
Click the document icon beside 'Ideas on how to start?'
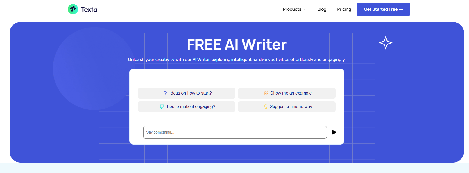[x=166, y=93]
